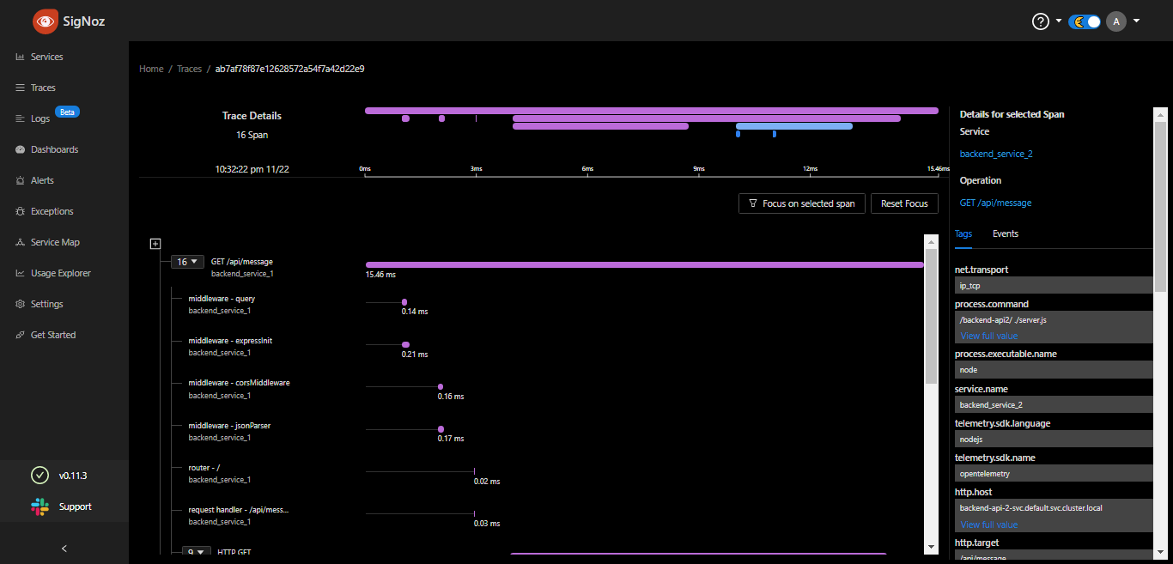Toggle the dark mode theme switch
This screenshot has width=1173, height=564.
pos(1084,21)
